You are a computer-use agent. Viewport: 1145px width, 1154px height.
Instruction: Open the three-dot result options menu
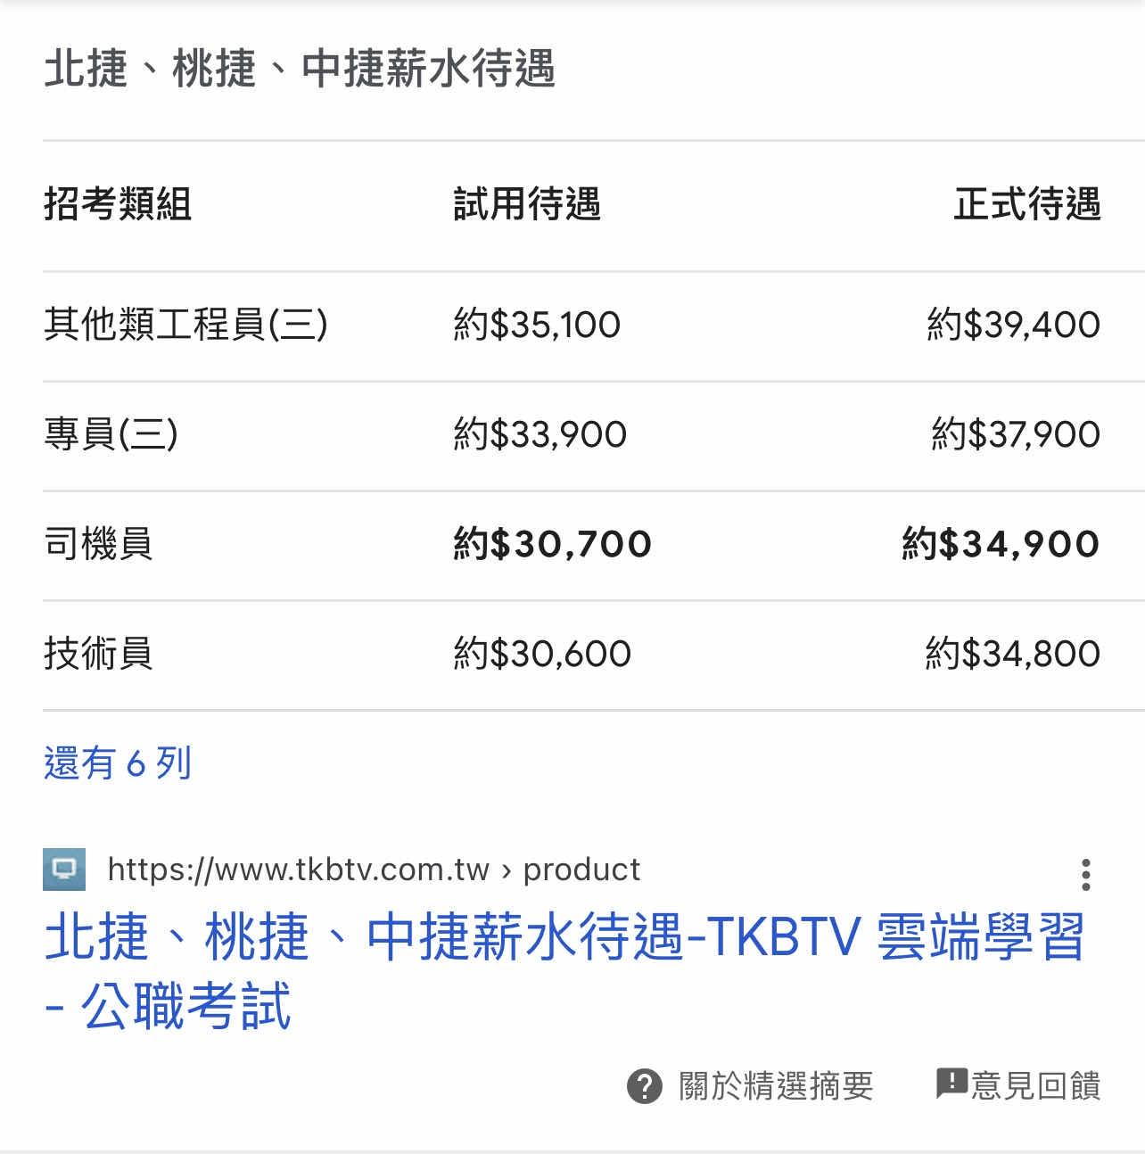[1085, 875]
